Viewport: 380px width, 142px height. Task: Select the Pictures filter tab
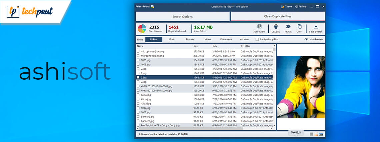point(190,39)
